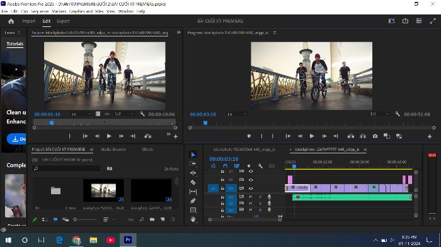This screenshot has width=441, height=247.
Task: Click Home icon in the header bar
Action: coord(11,21)
